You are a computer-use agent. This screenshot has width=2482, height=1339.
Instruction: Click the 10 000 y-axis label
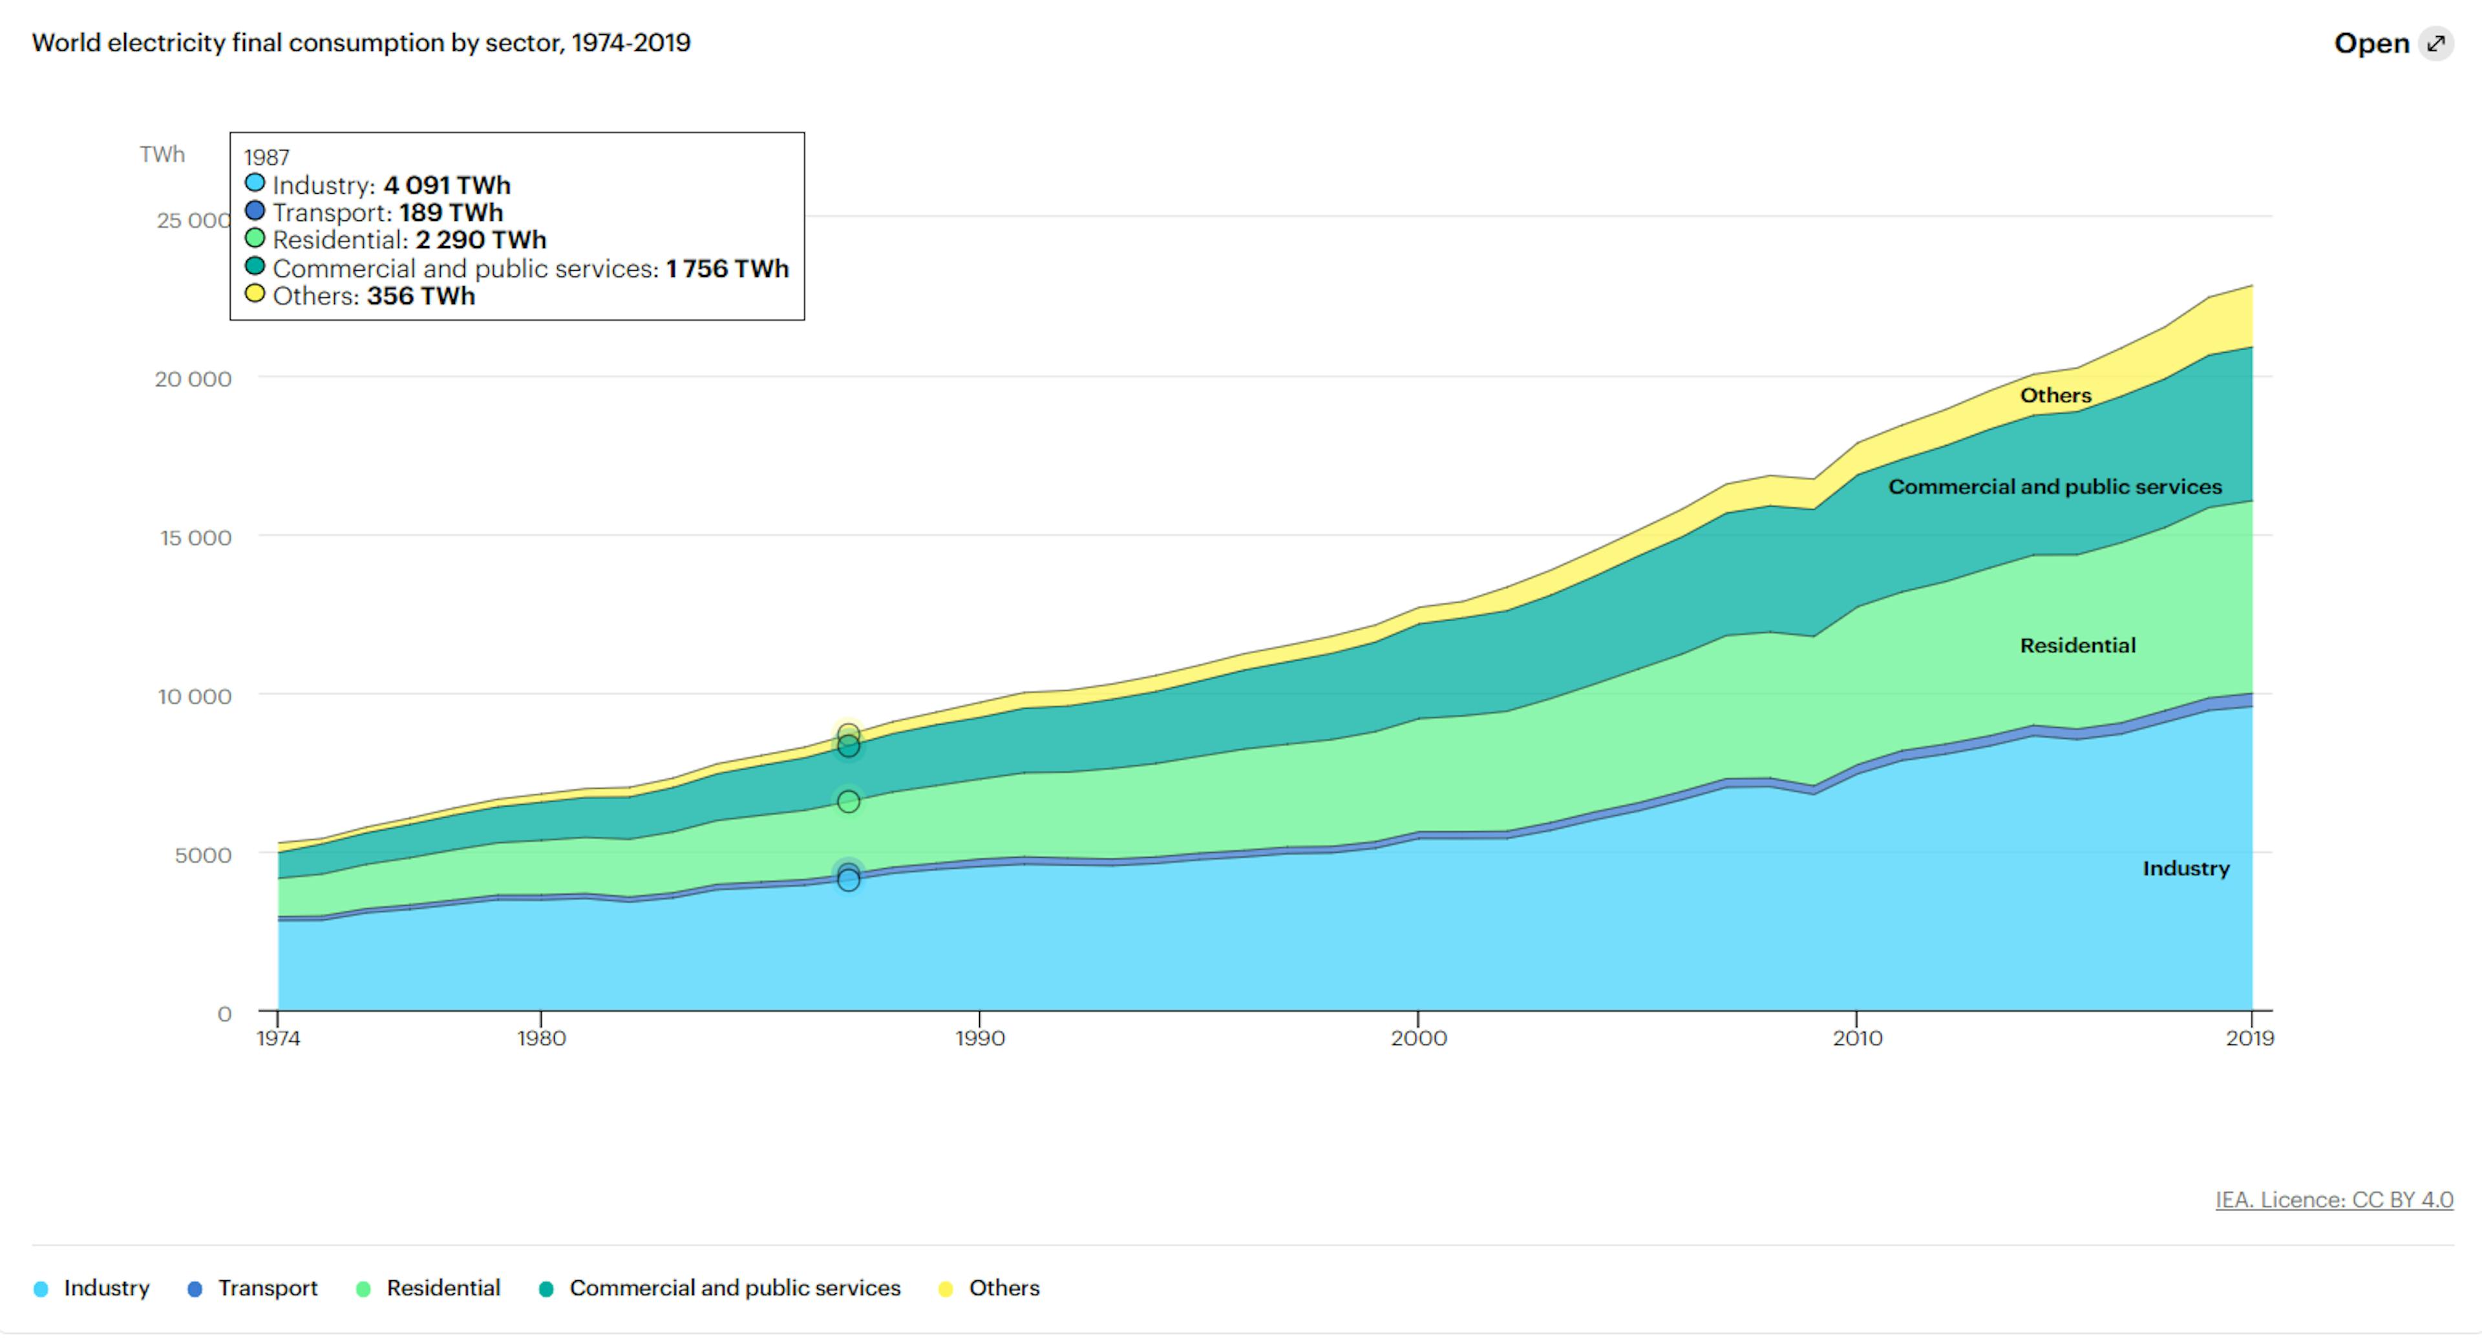[x=195, y=697]
